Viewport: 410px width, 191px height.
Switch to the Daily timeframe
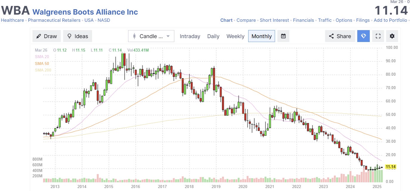(x=213, y=36)
